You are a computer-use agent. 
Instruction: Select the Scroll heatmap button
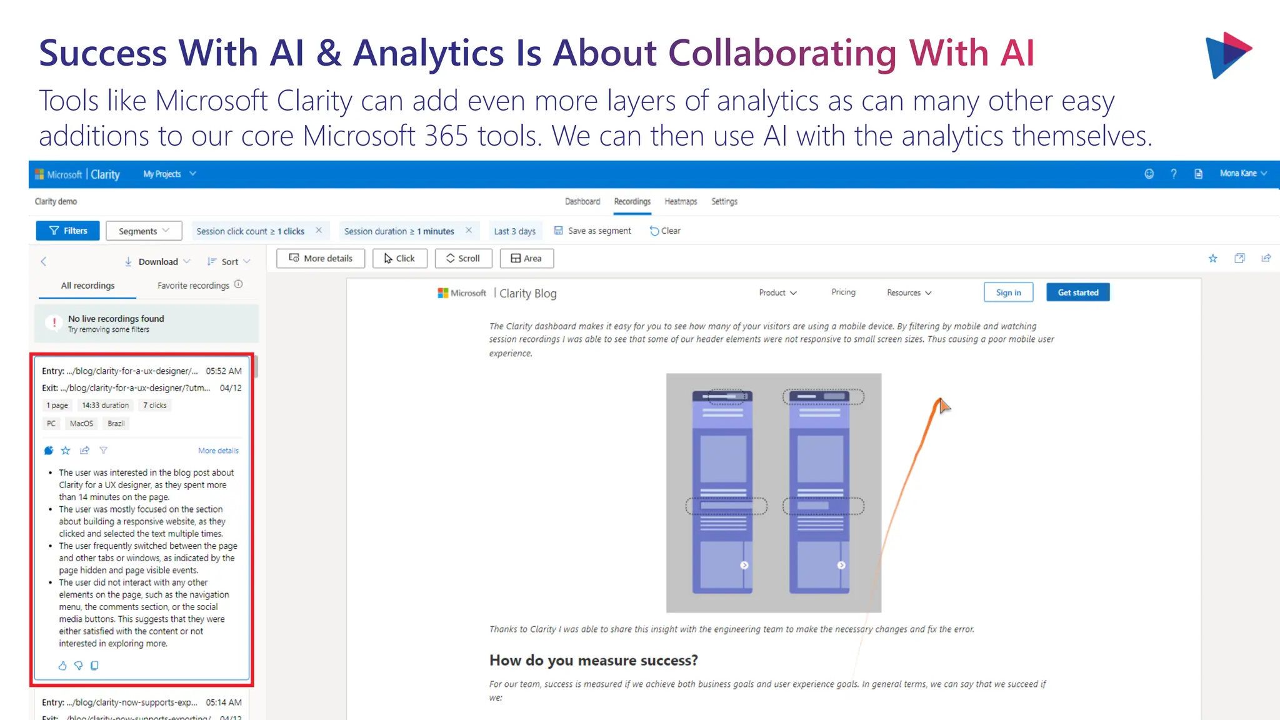point(463,258)
